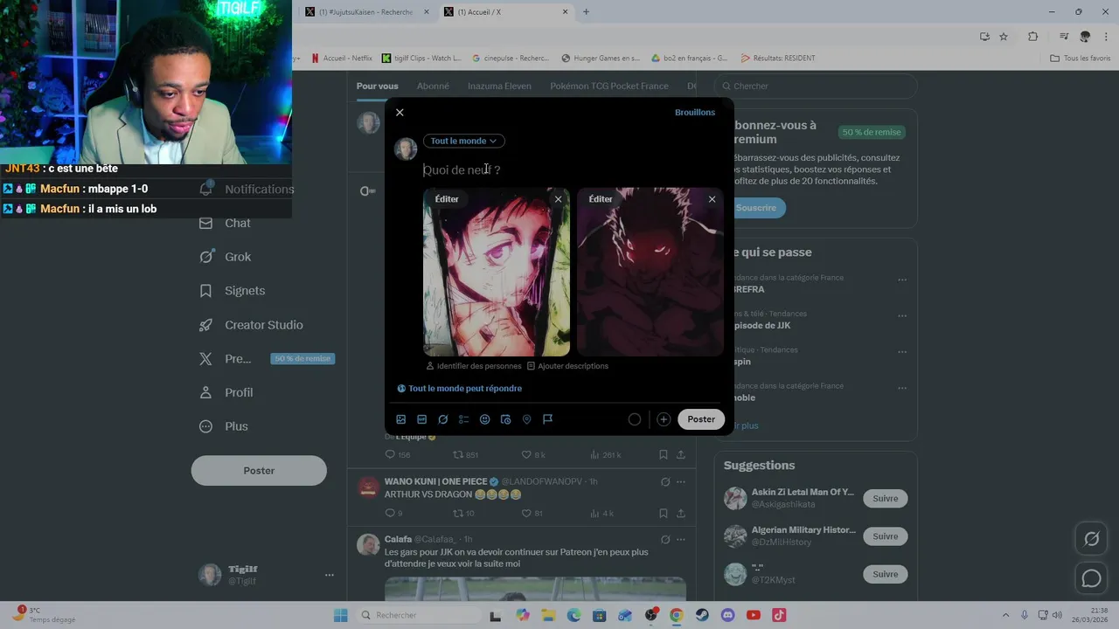Open more options on WANO KUNI post
The width and height of the screenshot is (1119, 629).
coord(681,482)
